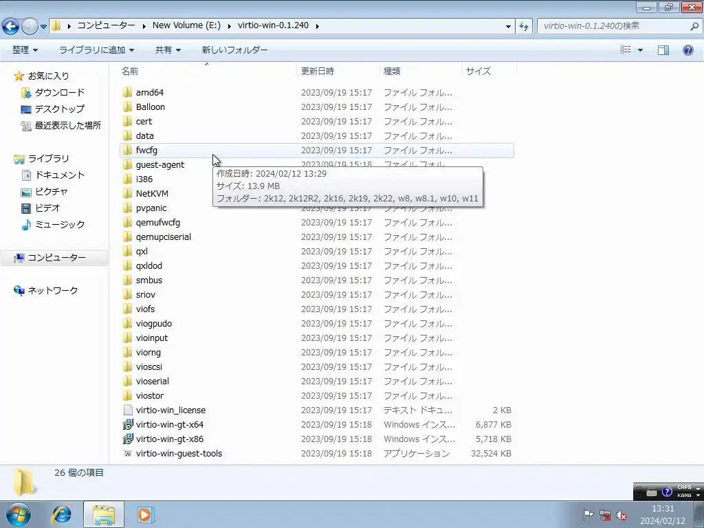The height and width of the screenshot is (528, 704).
Task: Select the guest-agent folder
Action: (x=159, y=165)
